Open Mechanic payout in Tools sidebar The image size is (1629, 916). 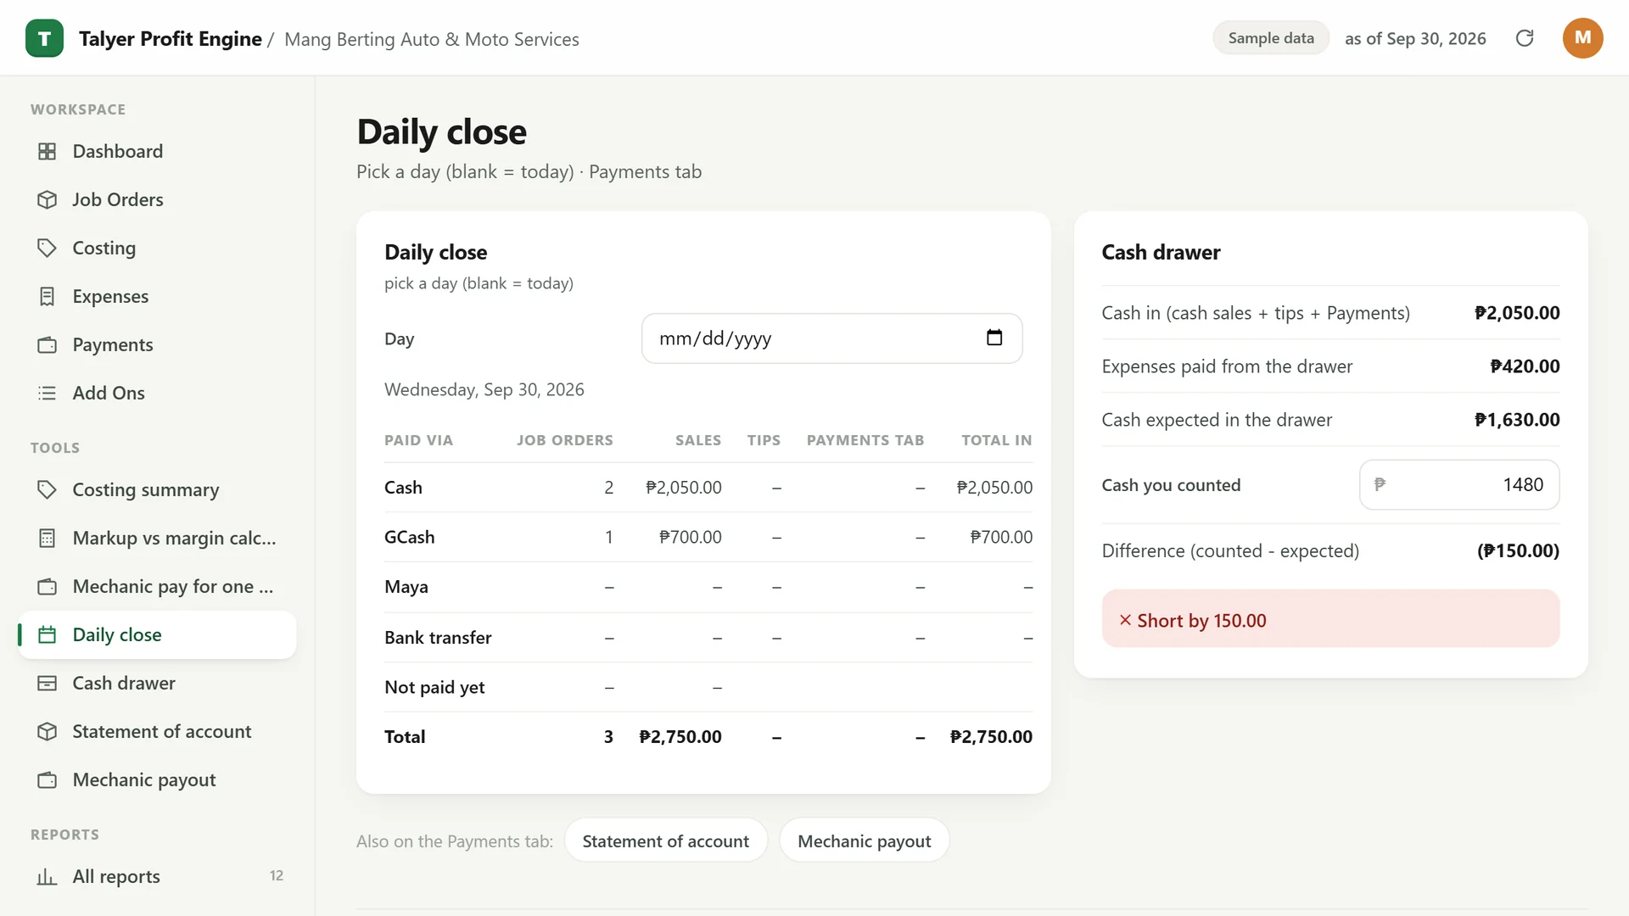pyautogui.click(x=158, y=779)
